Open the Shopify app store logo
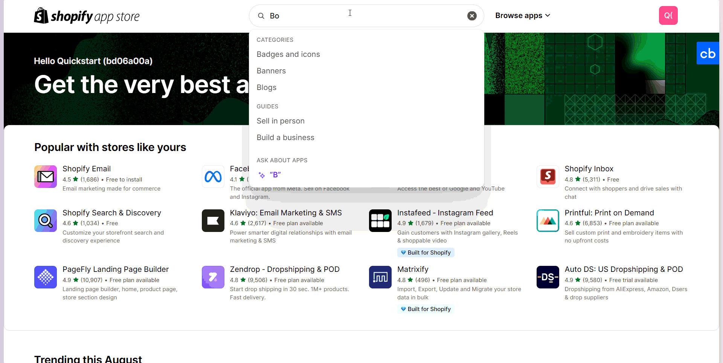 point(87,16)
